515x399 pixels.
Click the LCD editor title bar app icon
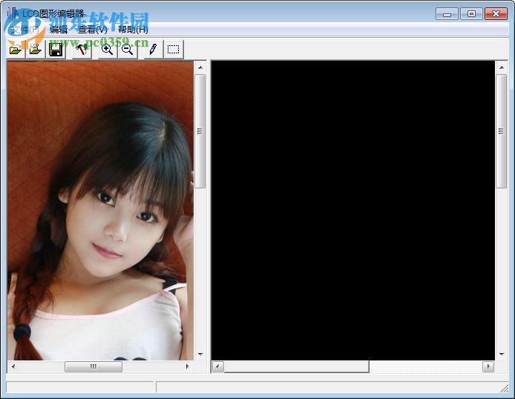point(12,13)
